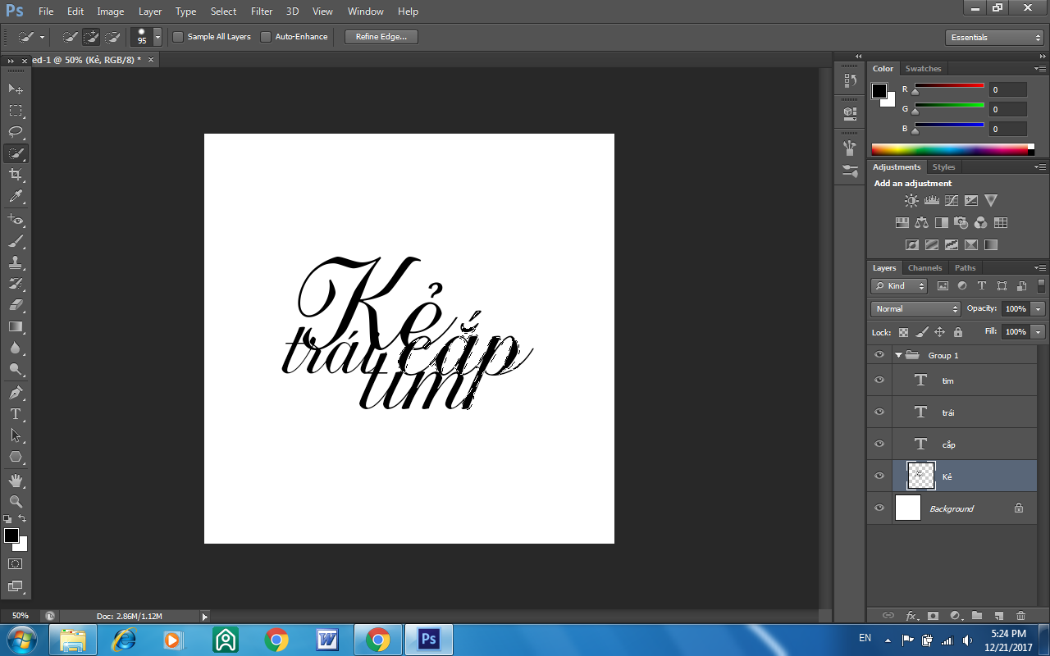Select the Eraser tool

pyautogui.click(x=16, y=305)
